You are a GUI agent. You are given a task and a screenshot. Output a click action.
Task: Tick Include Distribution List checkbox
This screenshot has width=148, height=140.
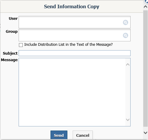click(21, 45)
